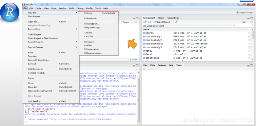This screenshot has width=256, height=126.
Task: Expand the coursestudy2 object blue arrow
Action: pos(144,40)
